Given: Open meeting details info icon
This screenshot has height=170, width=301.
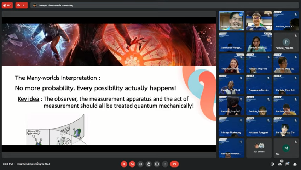Looking at the screenshot, I should (272, 164).
